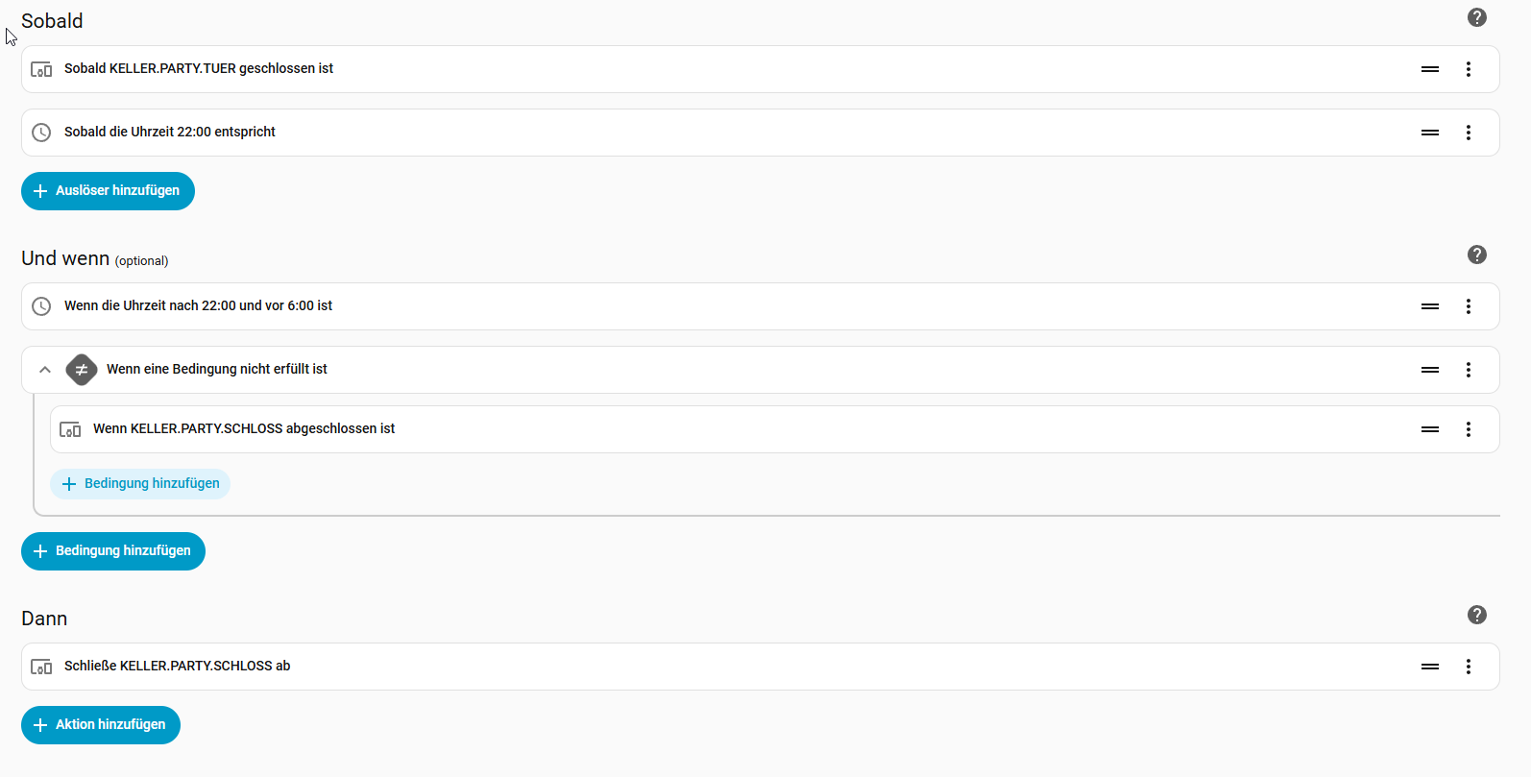The image size is (1531, 777).
Task: Click drag handle of KELLER.PARTY.TUER trigger row
Action: [1430, 69]
